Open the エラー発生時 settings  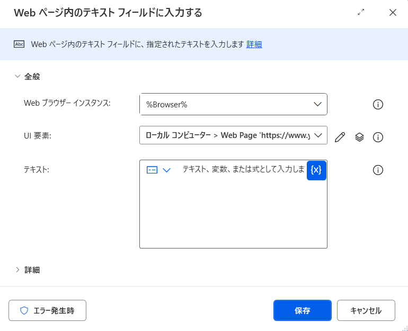click(x=47, y=311)
